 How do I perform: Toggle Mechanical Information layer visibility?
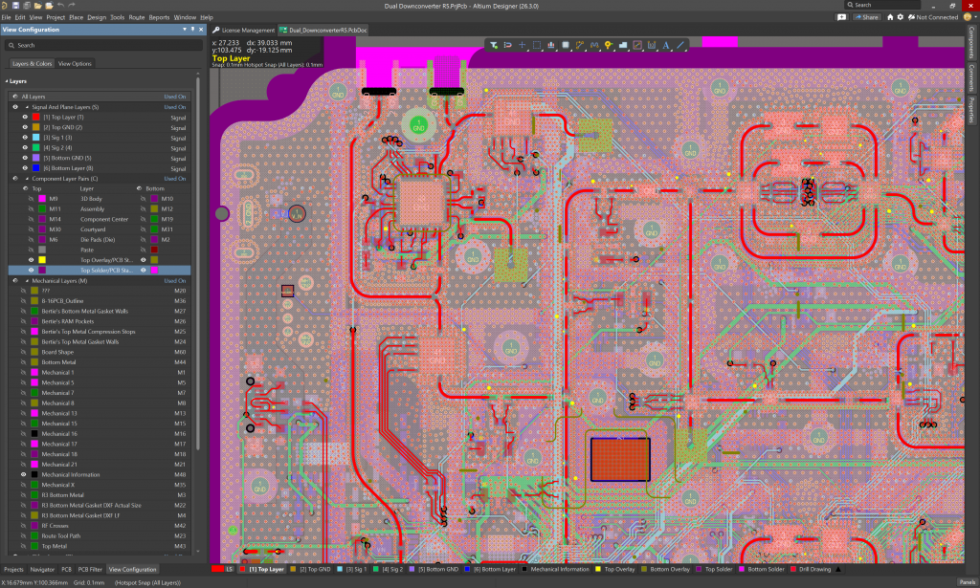pyautogui.click(x=23, y=474)
